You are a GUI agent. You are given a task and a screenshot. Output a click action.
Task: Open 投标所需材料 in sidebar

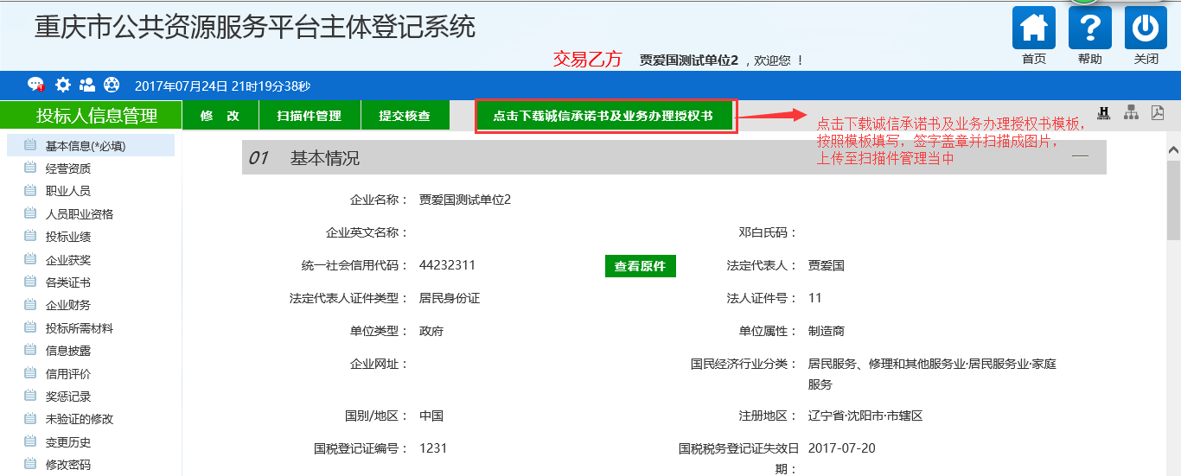coord(80,327)
